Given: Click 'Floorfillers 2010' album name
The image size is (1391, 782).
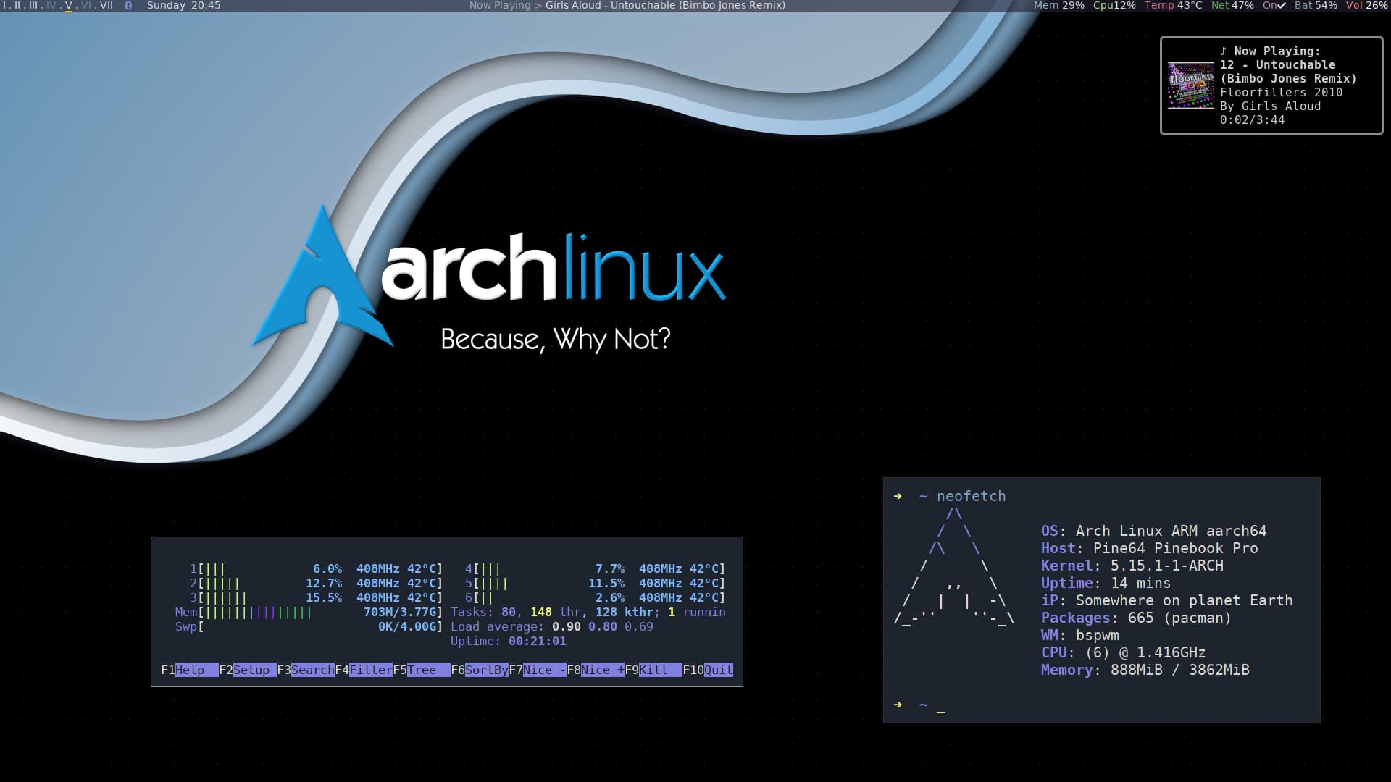Looking at the screenshot, I should click(x=1281, y=93).
